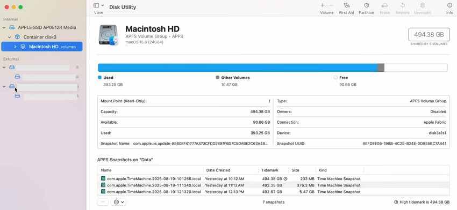Click the 492.35 GB tidemark value
457x210 pixels.
(x=272, y=185)
